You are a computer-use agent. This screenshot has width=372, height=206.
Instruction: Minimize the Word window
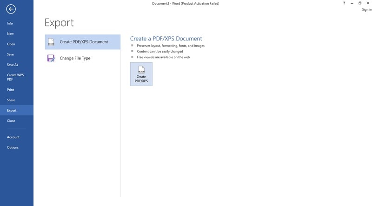(352, 3)
